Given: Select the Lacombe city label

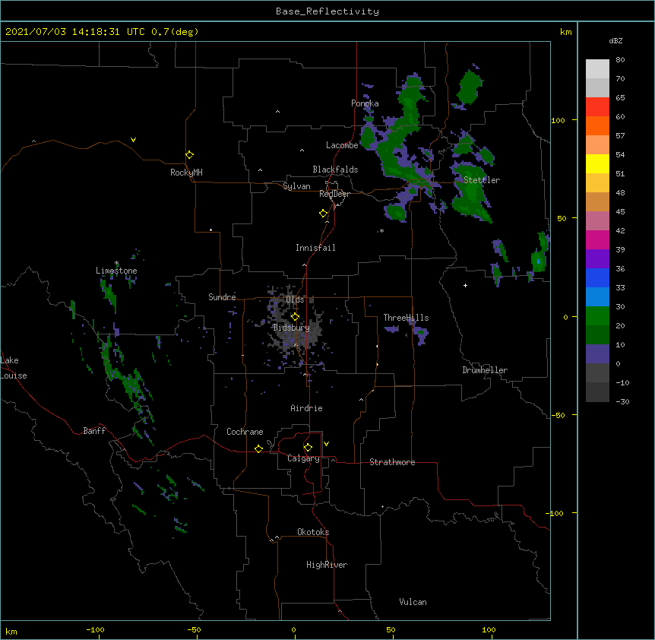Looking at the screenshot, I should [x=342, y=145].
